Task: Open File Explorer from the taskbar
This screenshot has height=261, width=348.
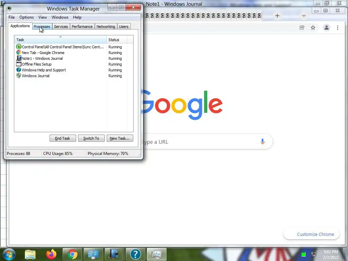Action: [x=30, y=254]
